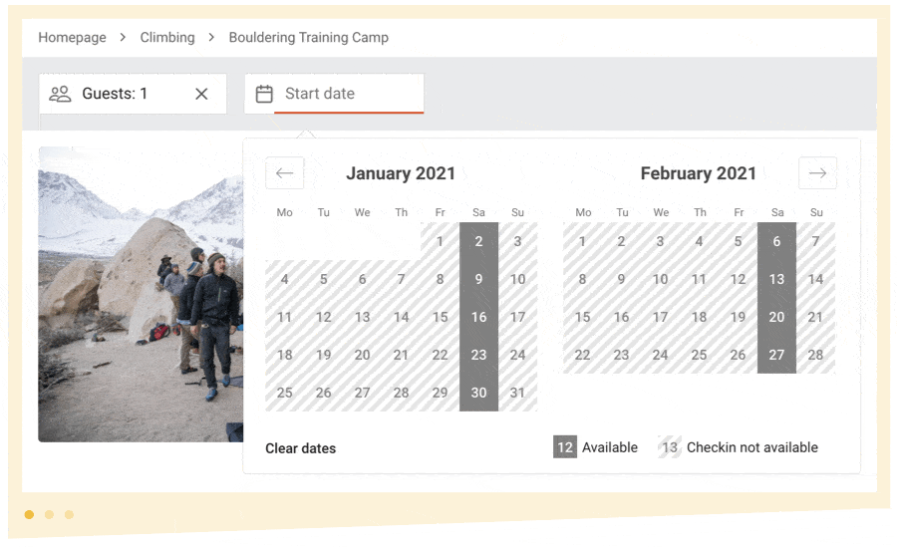
Task: Click the calendar icon beside Start date
Action: tap(264, 94)
